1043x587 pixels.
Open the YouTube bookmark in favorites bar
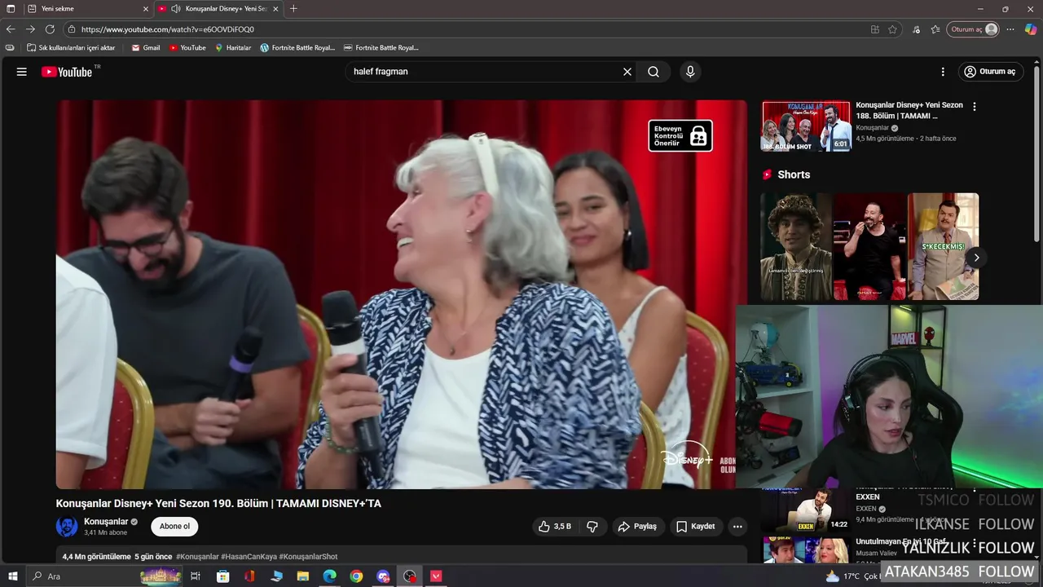187,48
